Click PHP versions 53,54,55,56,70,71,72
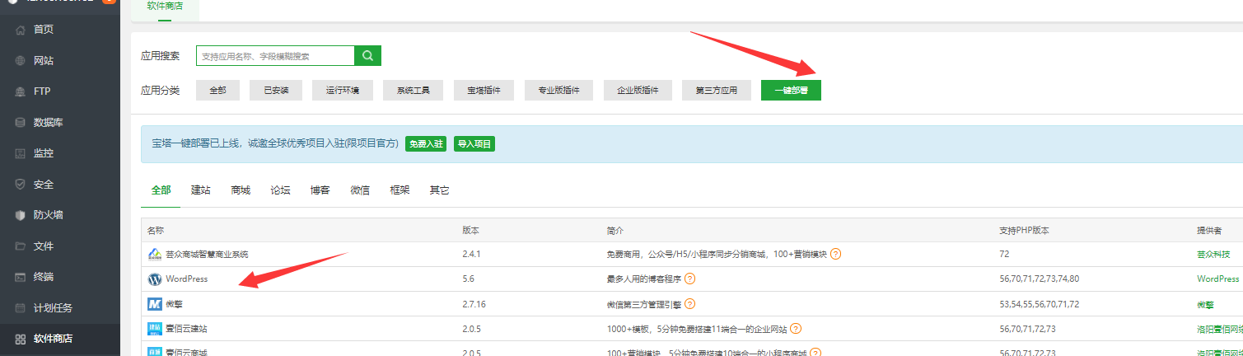Screen dimensions: 1243x356 pyautogui.click(x=1039, y=304)
